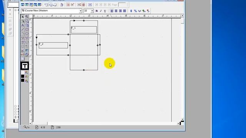Select the Text tool
The height and width of the screenshot is (138, 246).
(x=23, y=25)
